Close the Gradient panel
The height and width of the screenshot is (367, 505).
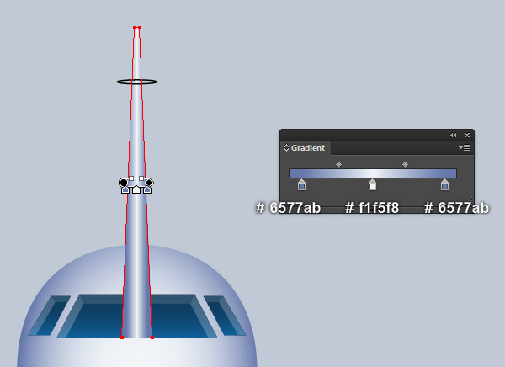click(x=467, y=136)
